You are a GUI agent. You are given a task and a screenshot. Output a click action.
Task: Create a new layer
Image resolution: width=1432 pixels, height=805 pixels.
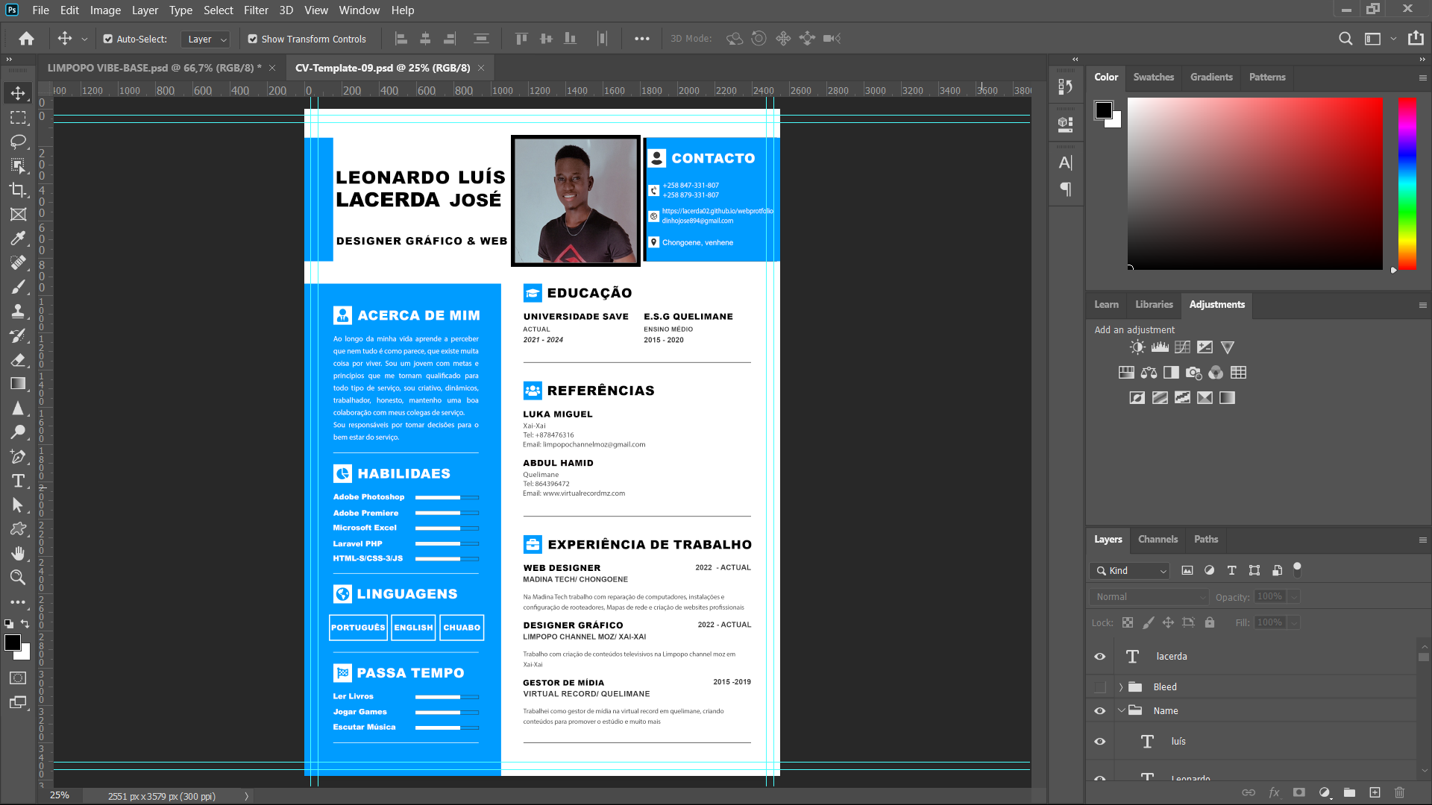(x=1375, y=792)
